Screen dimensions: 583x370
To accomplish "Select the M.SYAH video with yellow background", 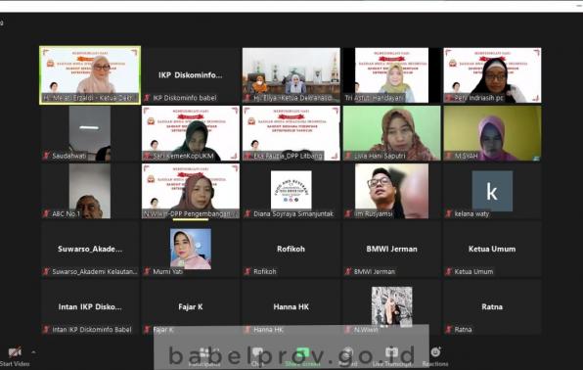I will click(492, 133).
